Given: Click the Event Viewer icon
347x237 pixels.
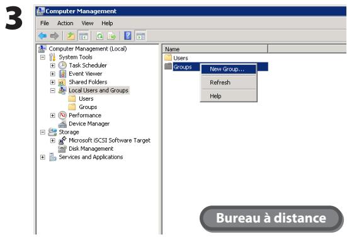Looking at the screenshot, I should coord(62,74).
